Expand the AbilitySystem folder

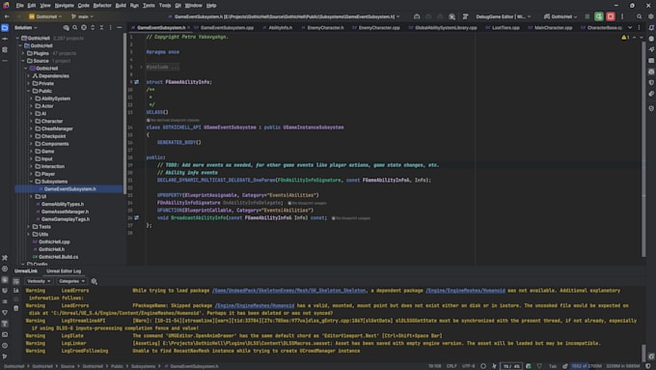32,99
